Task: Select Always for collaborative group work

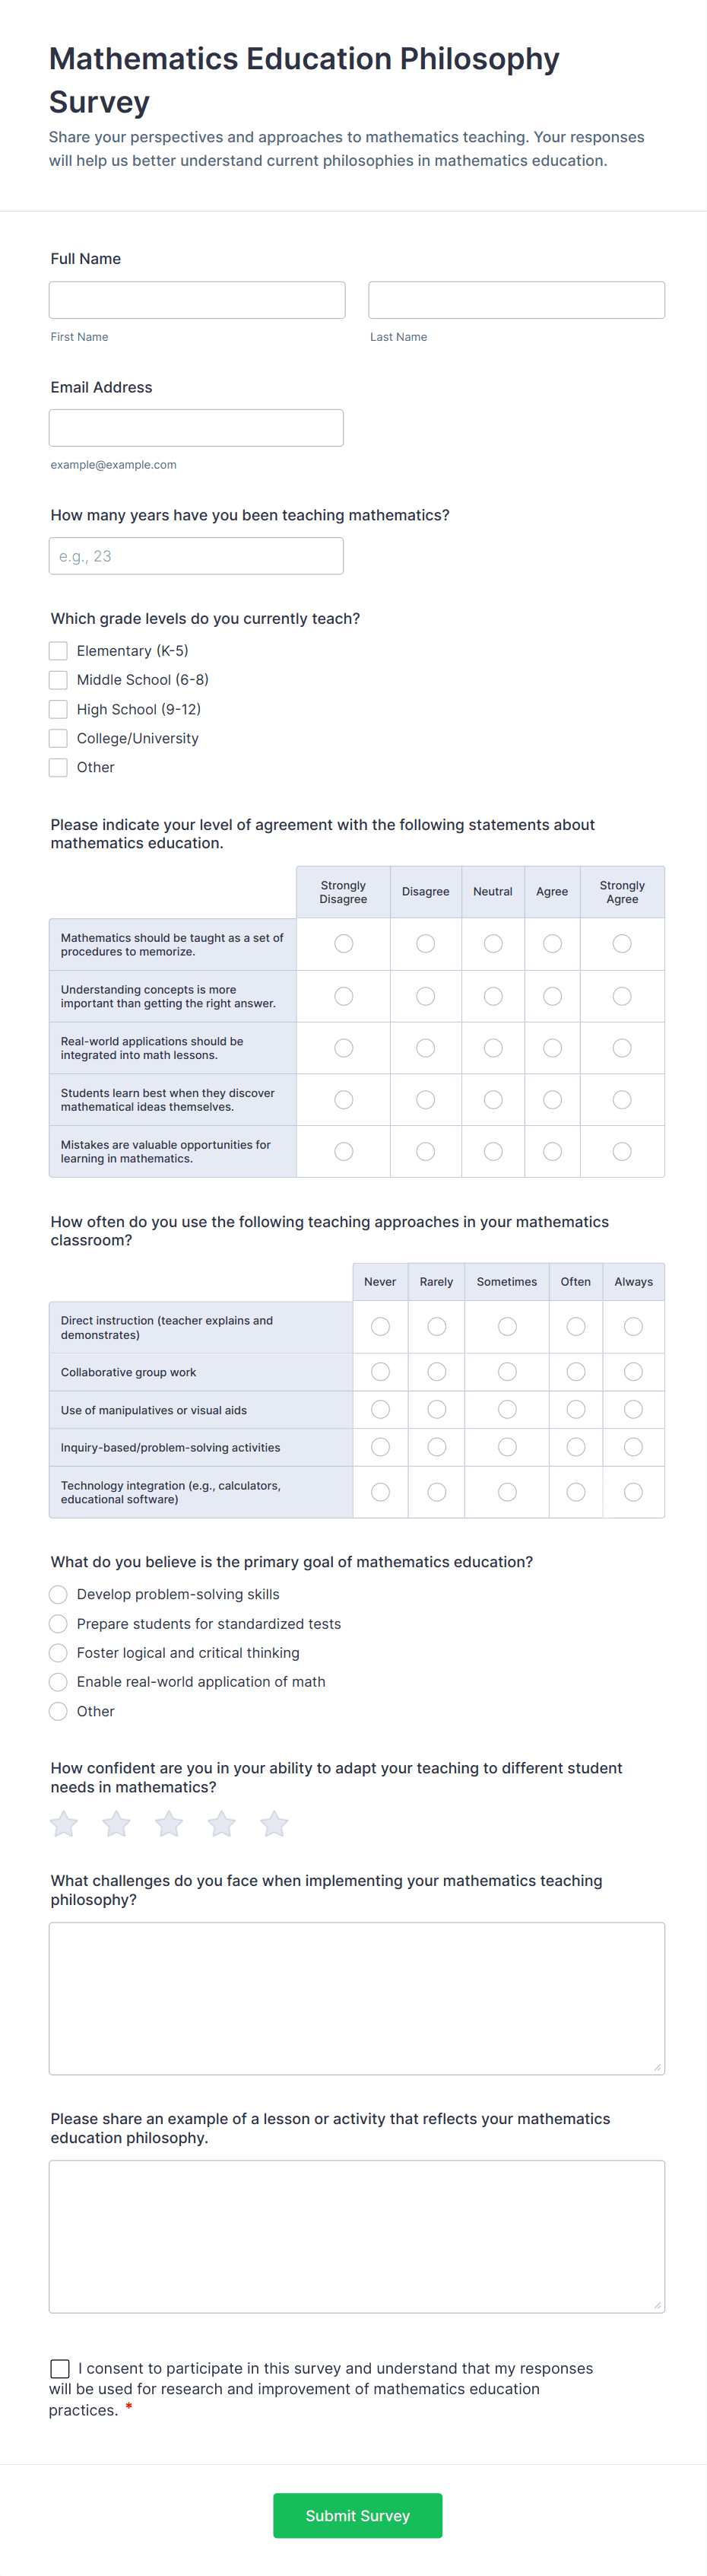Action: (633, 1371)
